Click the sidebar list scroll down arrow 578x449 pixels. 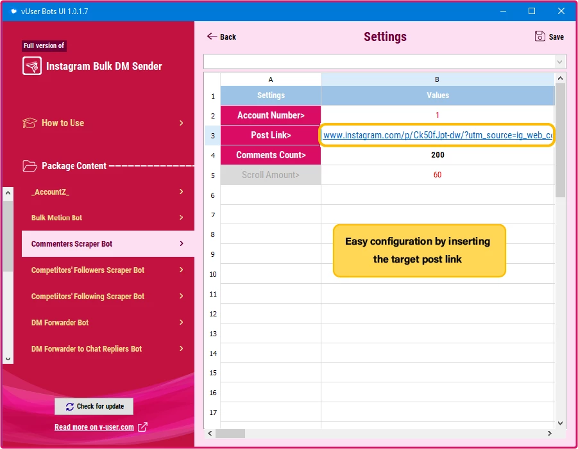point(8,359)
